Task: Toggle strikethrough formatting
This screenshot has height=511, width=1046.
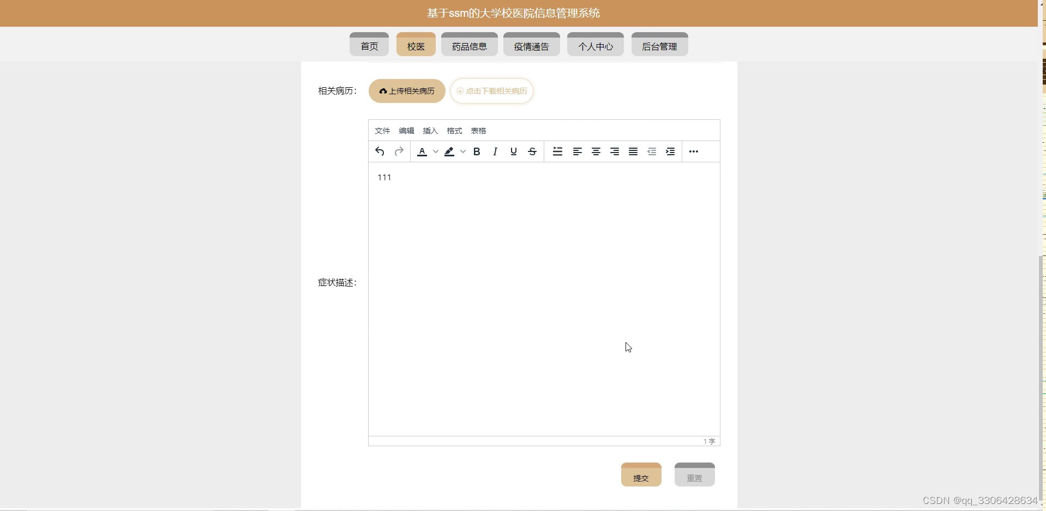Action: (532, 151)
